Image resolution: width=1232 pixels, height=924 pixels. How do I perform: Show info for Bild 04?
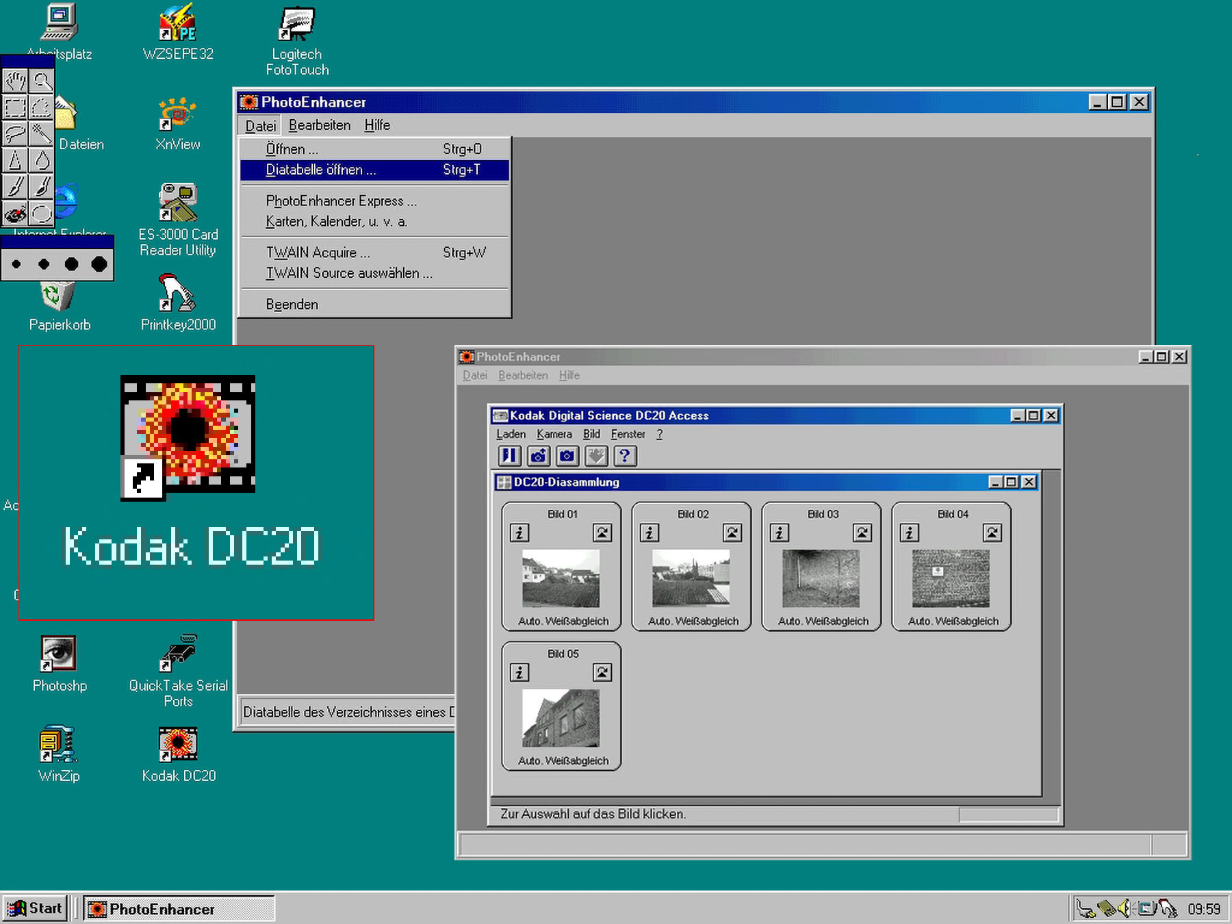(x=910, y=532)
